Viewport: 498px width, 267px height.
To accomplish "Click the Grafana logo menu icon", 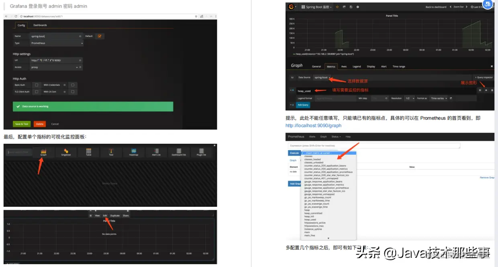I will pyautogui.click(x=292, y=6).
